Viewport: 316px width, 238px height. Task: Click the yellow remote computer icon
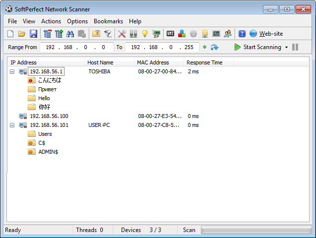(x=205, y=34)
